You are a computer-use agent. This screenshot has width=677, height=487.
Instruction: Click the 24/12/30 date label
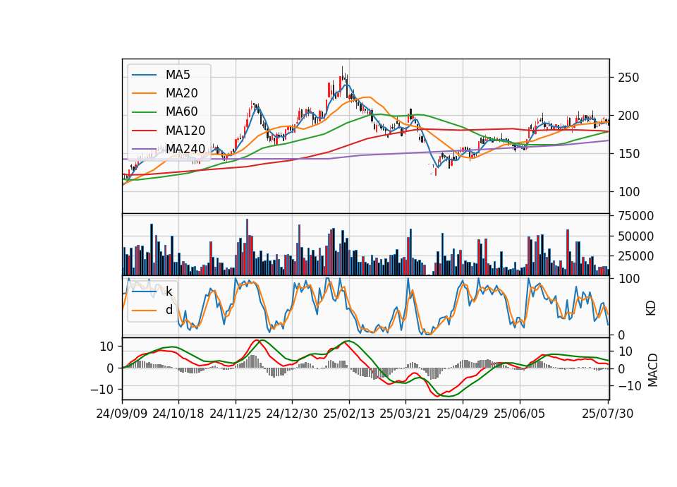point(292,414)
